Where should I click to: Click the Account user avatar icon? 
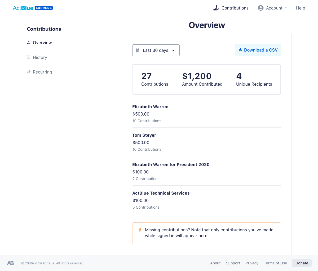pos(261,8)
